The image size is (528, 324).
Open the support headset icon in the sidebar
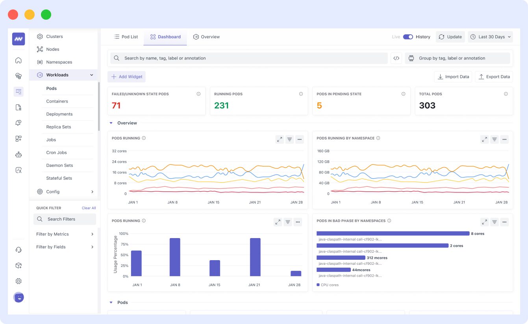(x=18, y=250)
